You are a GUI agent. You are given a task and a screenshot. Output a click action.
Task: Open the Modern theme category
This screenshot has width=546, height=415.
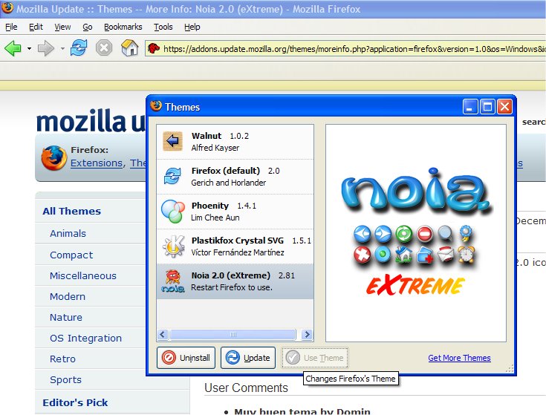pyautogui.click(x=68, y=297)
